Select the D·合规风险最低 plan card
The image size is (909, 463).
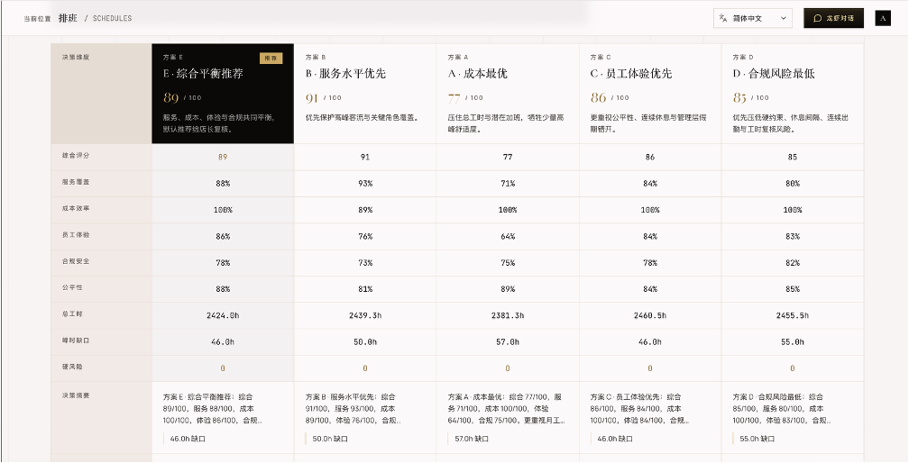793,93
